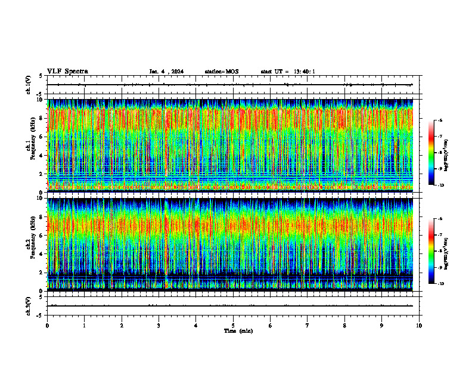Image resolution: width=472 pixels, height=365 pixels.
Task: Click the 'ch.3(V)' waveform axis label
Action: pos(28,307)
